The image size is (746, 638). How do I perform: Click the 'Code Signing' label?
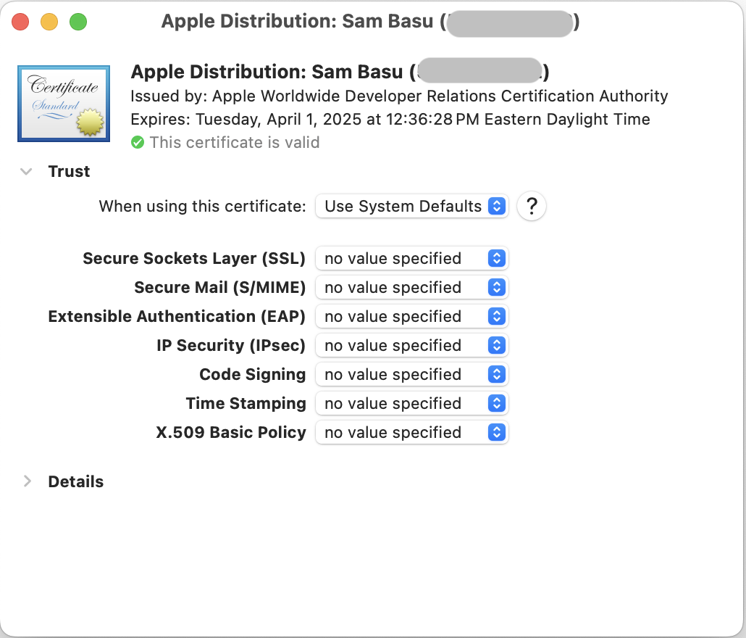click(252, 375)
